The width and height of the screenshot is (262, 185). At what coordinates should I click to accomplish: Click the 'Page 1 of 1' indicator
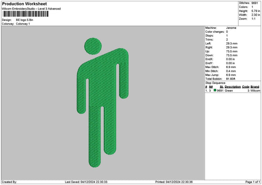253,182
